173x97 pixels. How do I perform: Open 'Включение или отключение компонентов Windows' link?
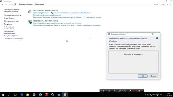pos(72,13)
